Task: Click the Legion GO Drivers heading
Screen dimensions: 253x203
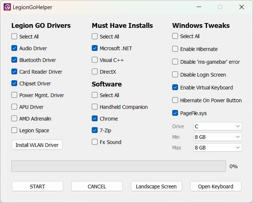Action: point(41,26)
